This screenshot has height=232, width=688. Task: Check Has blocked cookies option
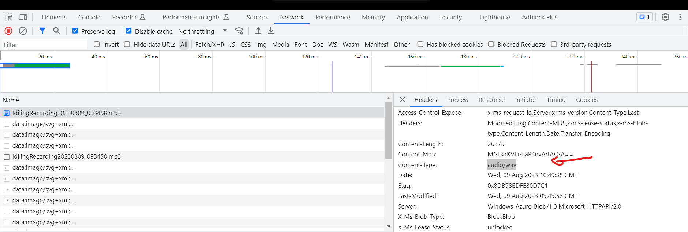(x=420, y=44)
